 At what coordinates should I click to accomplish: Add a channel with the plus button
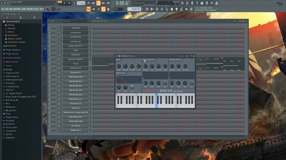click(x=76, y=137)
